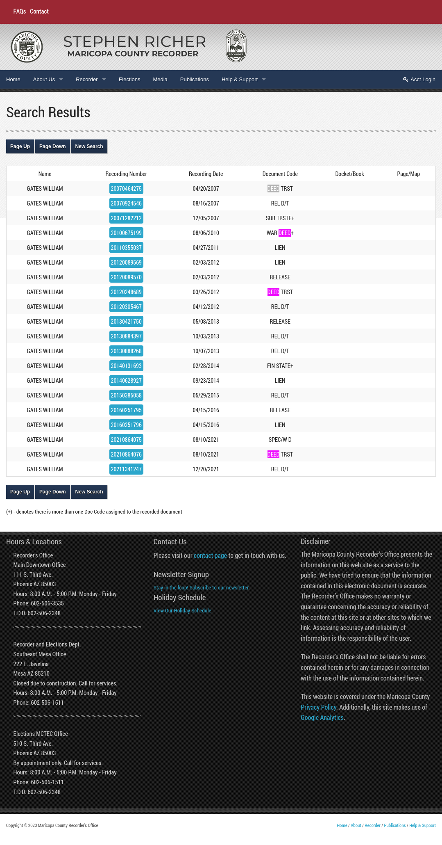Open View Our Holiday Schedule link
Viewport: 442px width, 845px height.
point(182,611)
